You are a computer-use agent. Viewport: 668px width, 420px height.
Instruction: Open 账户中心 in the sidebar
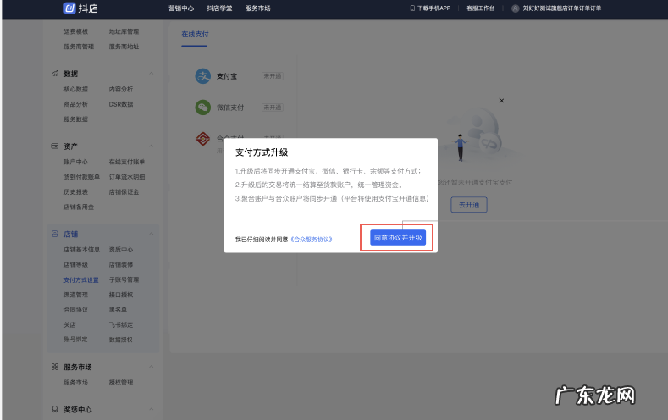[76, 162]
